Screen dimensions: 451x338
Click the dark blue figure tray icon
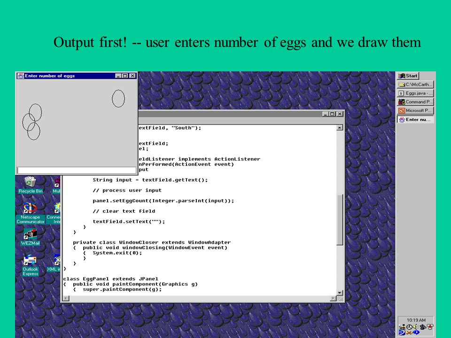click(423, 327)
